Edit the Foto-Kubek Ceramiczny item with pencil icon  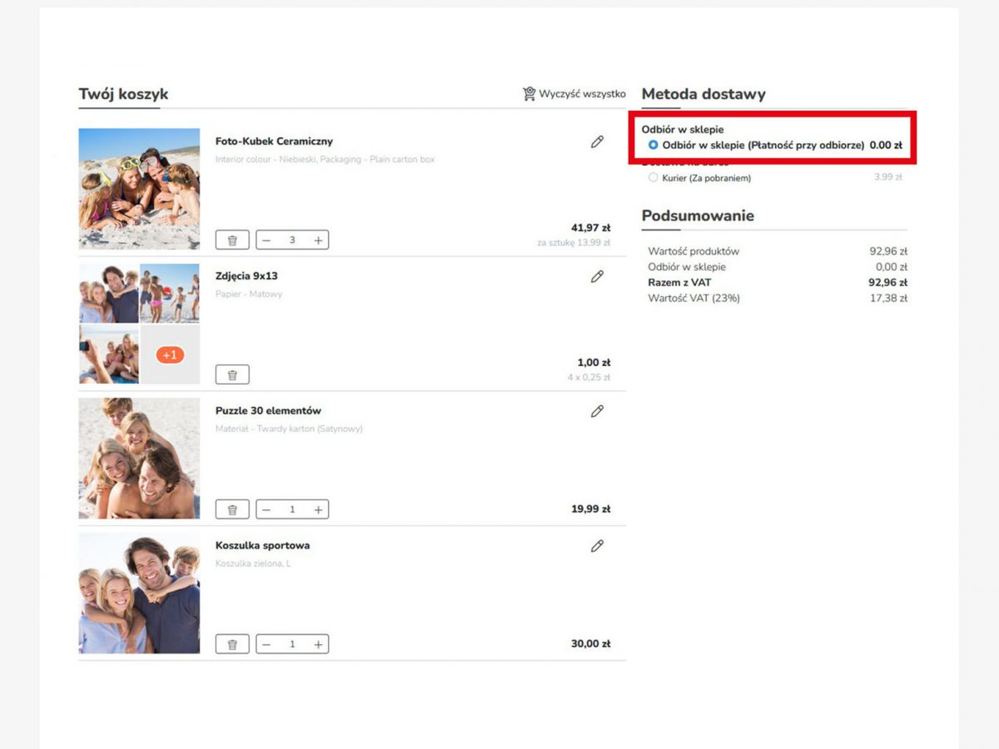pos(597,142)
